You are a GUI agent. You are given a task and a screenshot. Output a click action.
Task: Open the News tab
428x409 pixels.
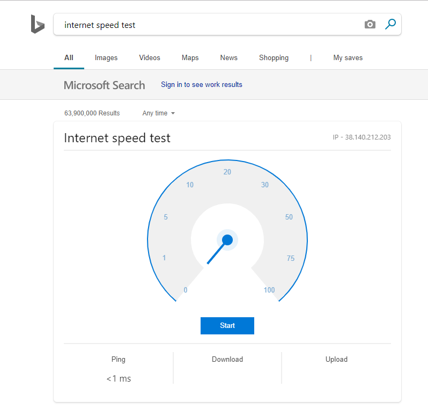click(x=228, y=57)
